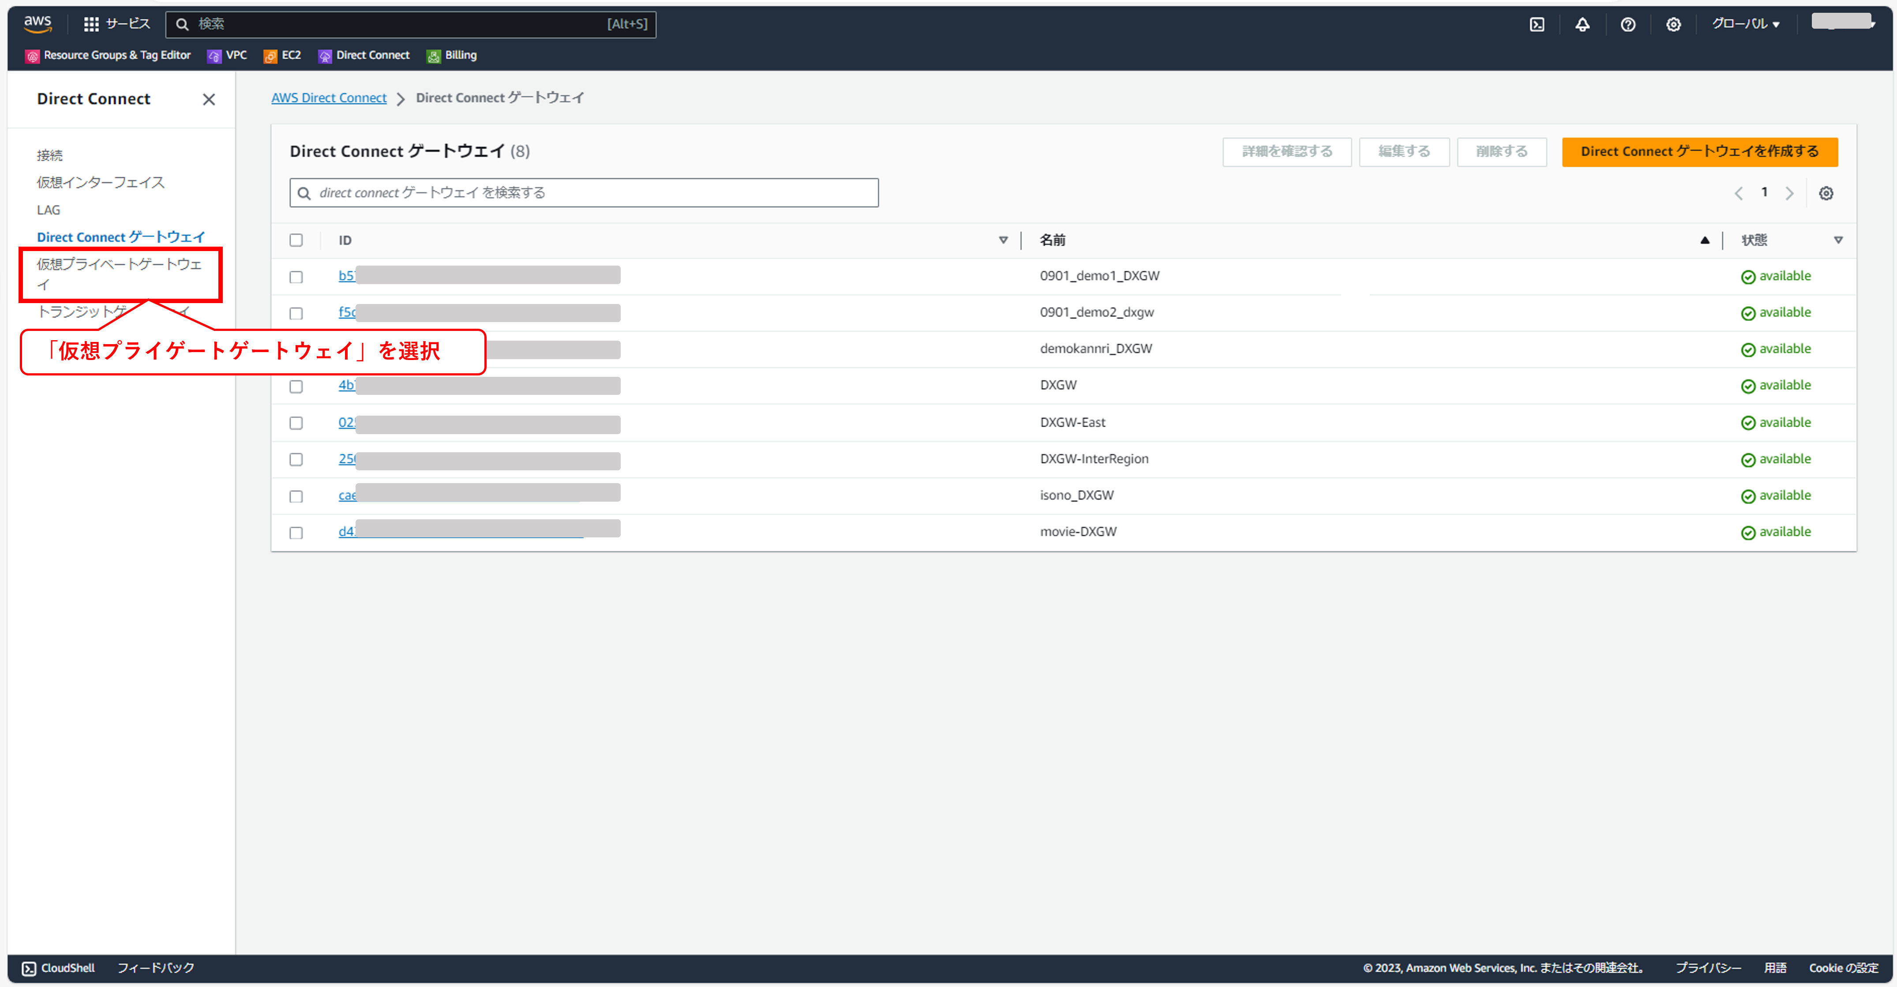Select the checkbox for 0901_demo1_DXGW
Viewport: 1897px width, 987px height.
click(296, 277)
